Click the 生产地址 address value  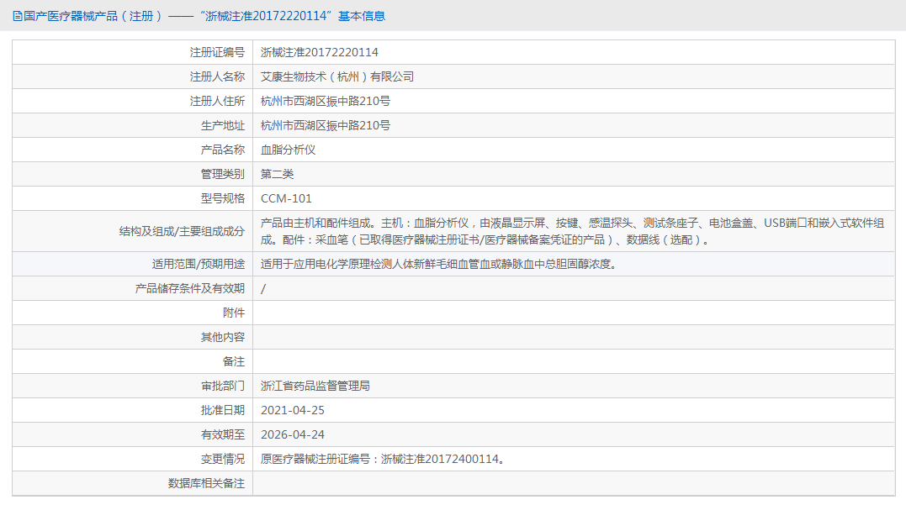click(x=326, y=125)
